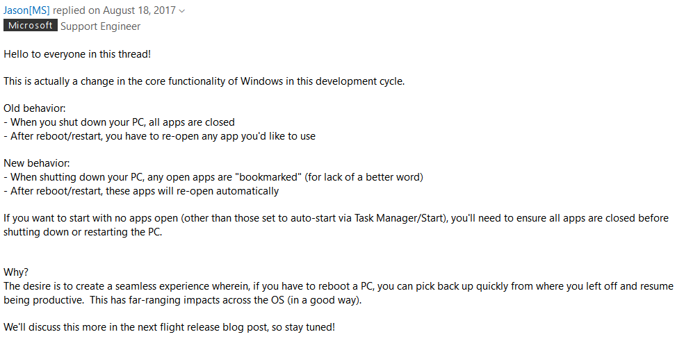This screenshot has height=348, width=684.
Task: Click the line 'these apps will re-open automatically'
Action: pos(192,191)
